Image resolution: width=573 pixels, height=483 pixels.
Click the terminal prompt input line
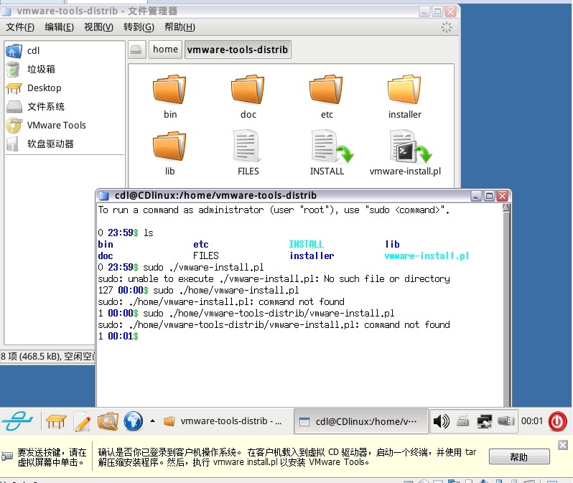pyautogui.click(x=299, y=336)
